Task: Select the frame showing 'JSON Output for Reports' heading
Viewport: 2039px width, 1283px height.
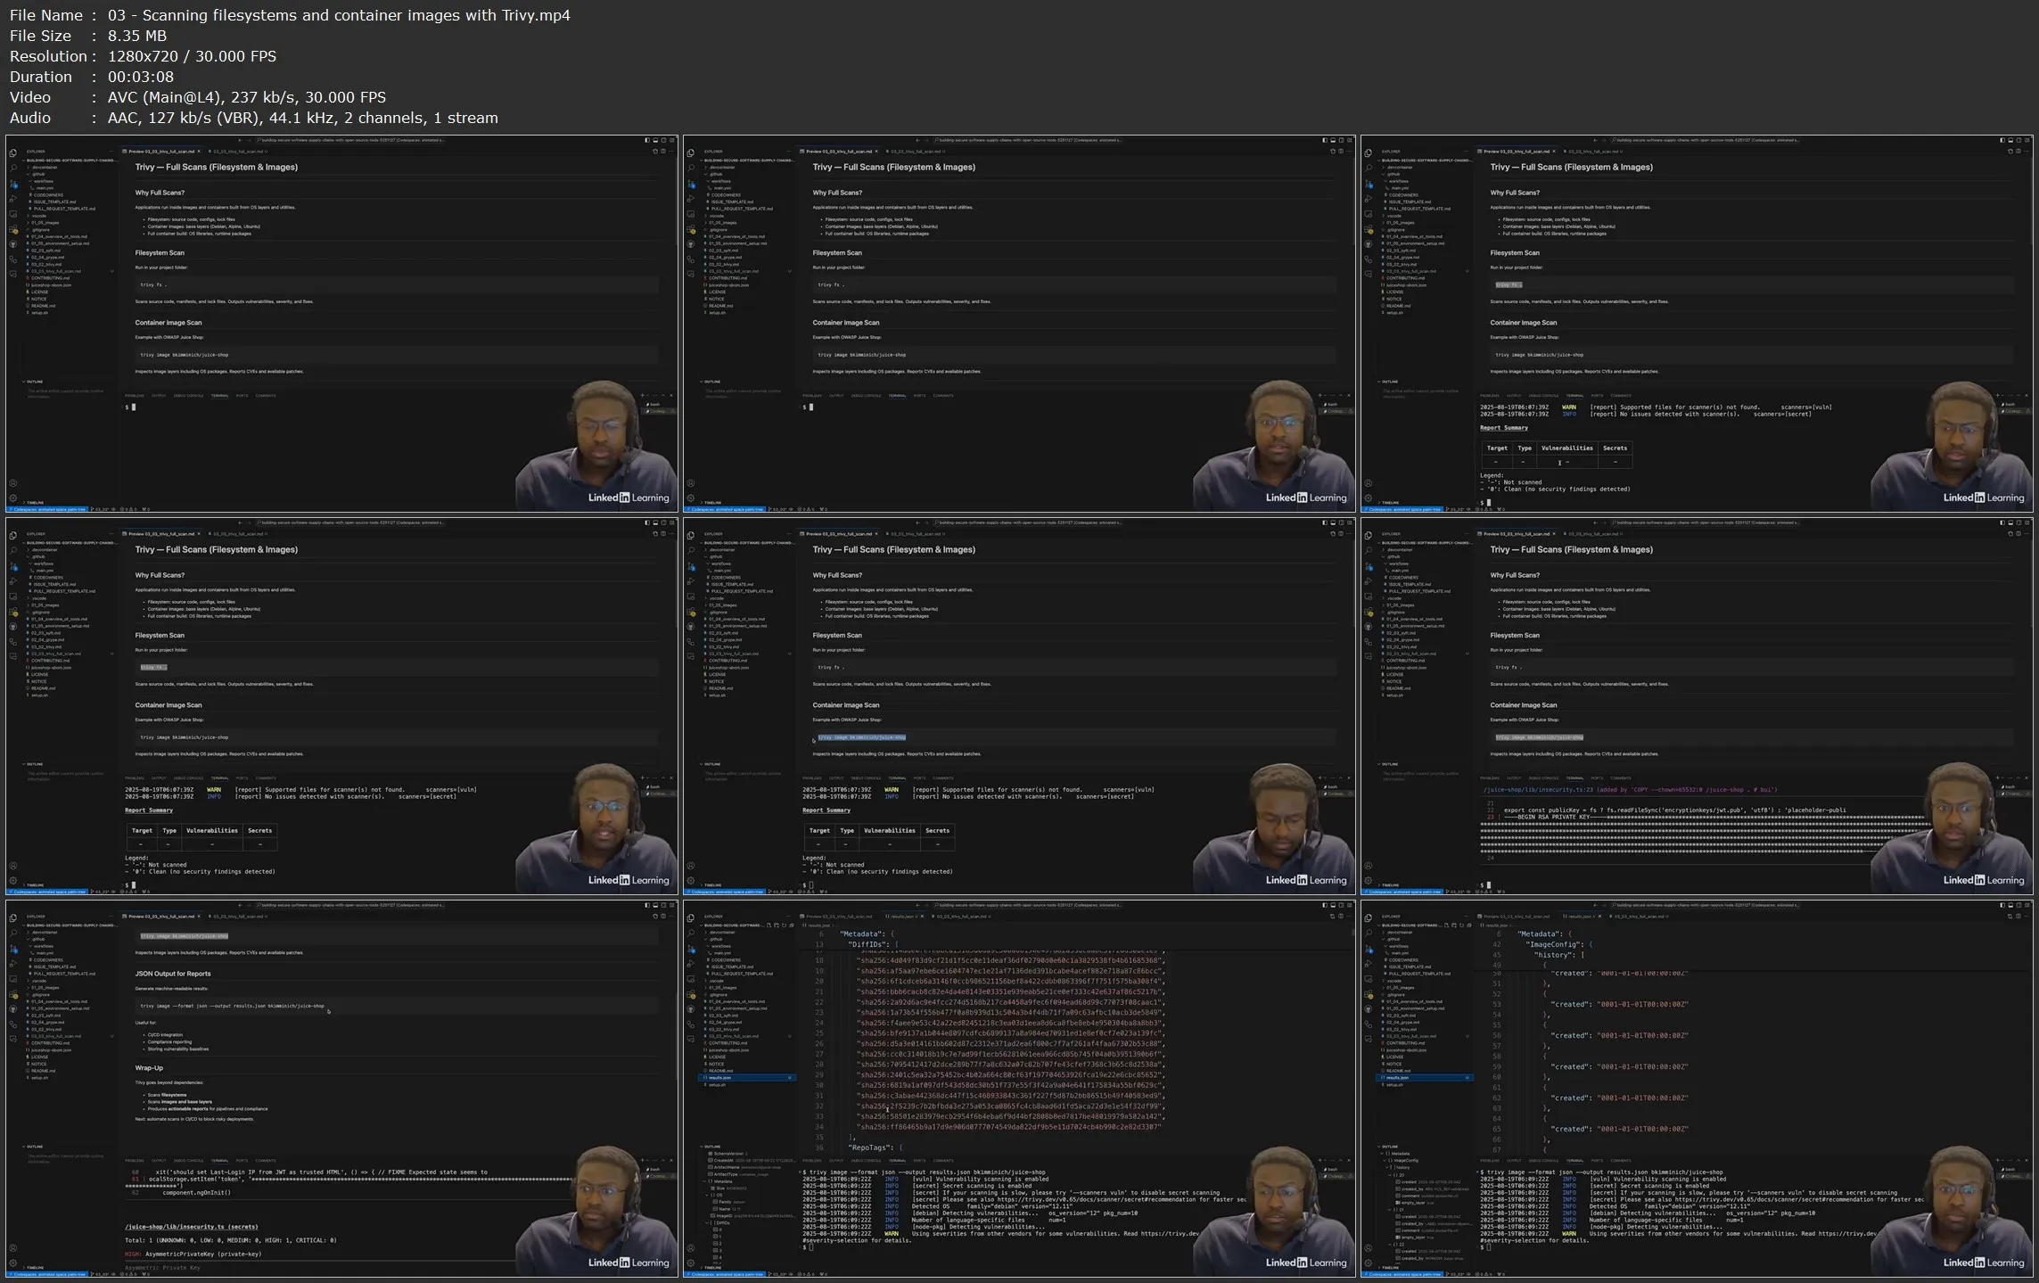Action: [x=341, y=1088]
